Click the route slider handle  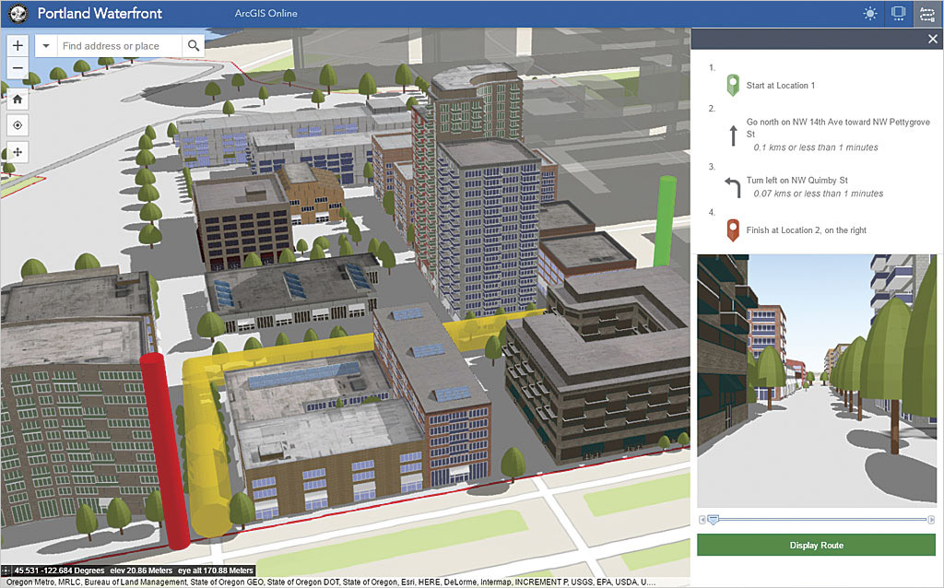[x=713, y=519]
